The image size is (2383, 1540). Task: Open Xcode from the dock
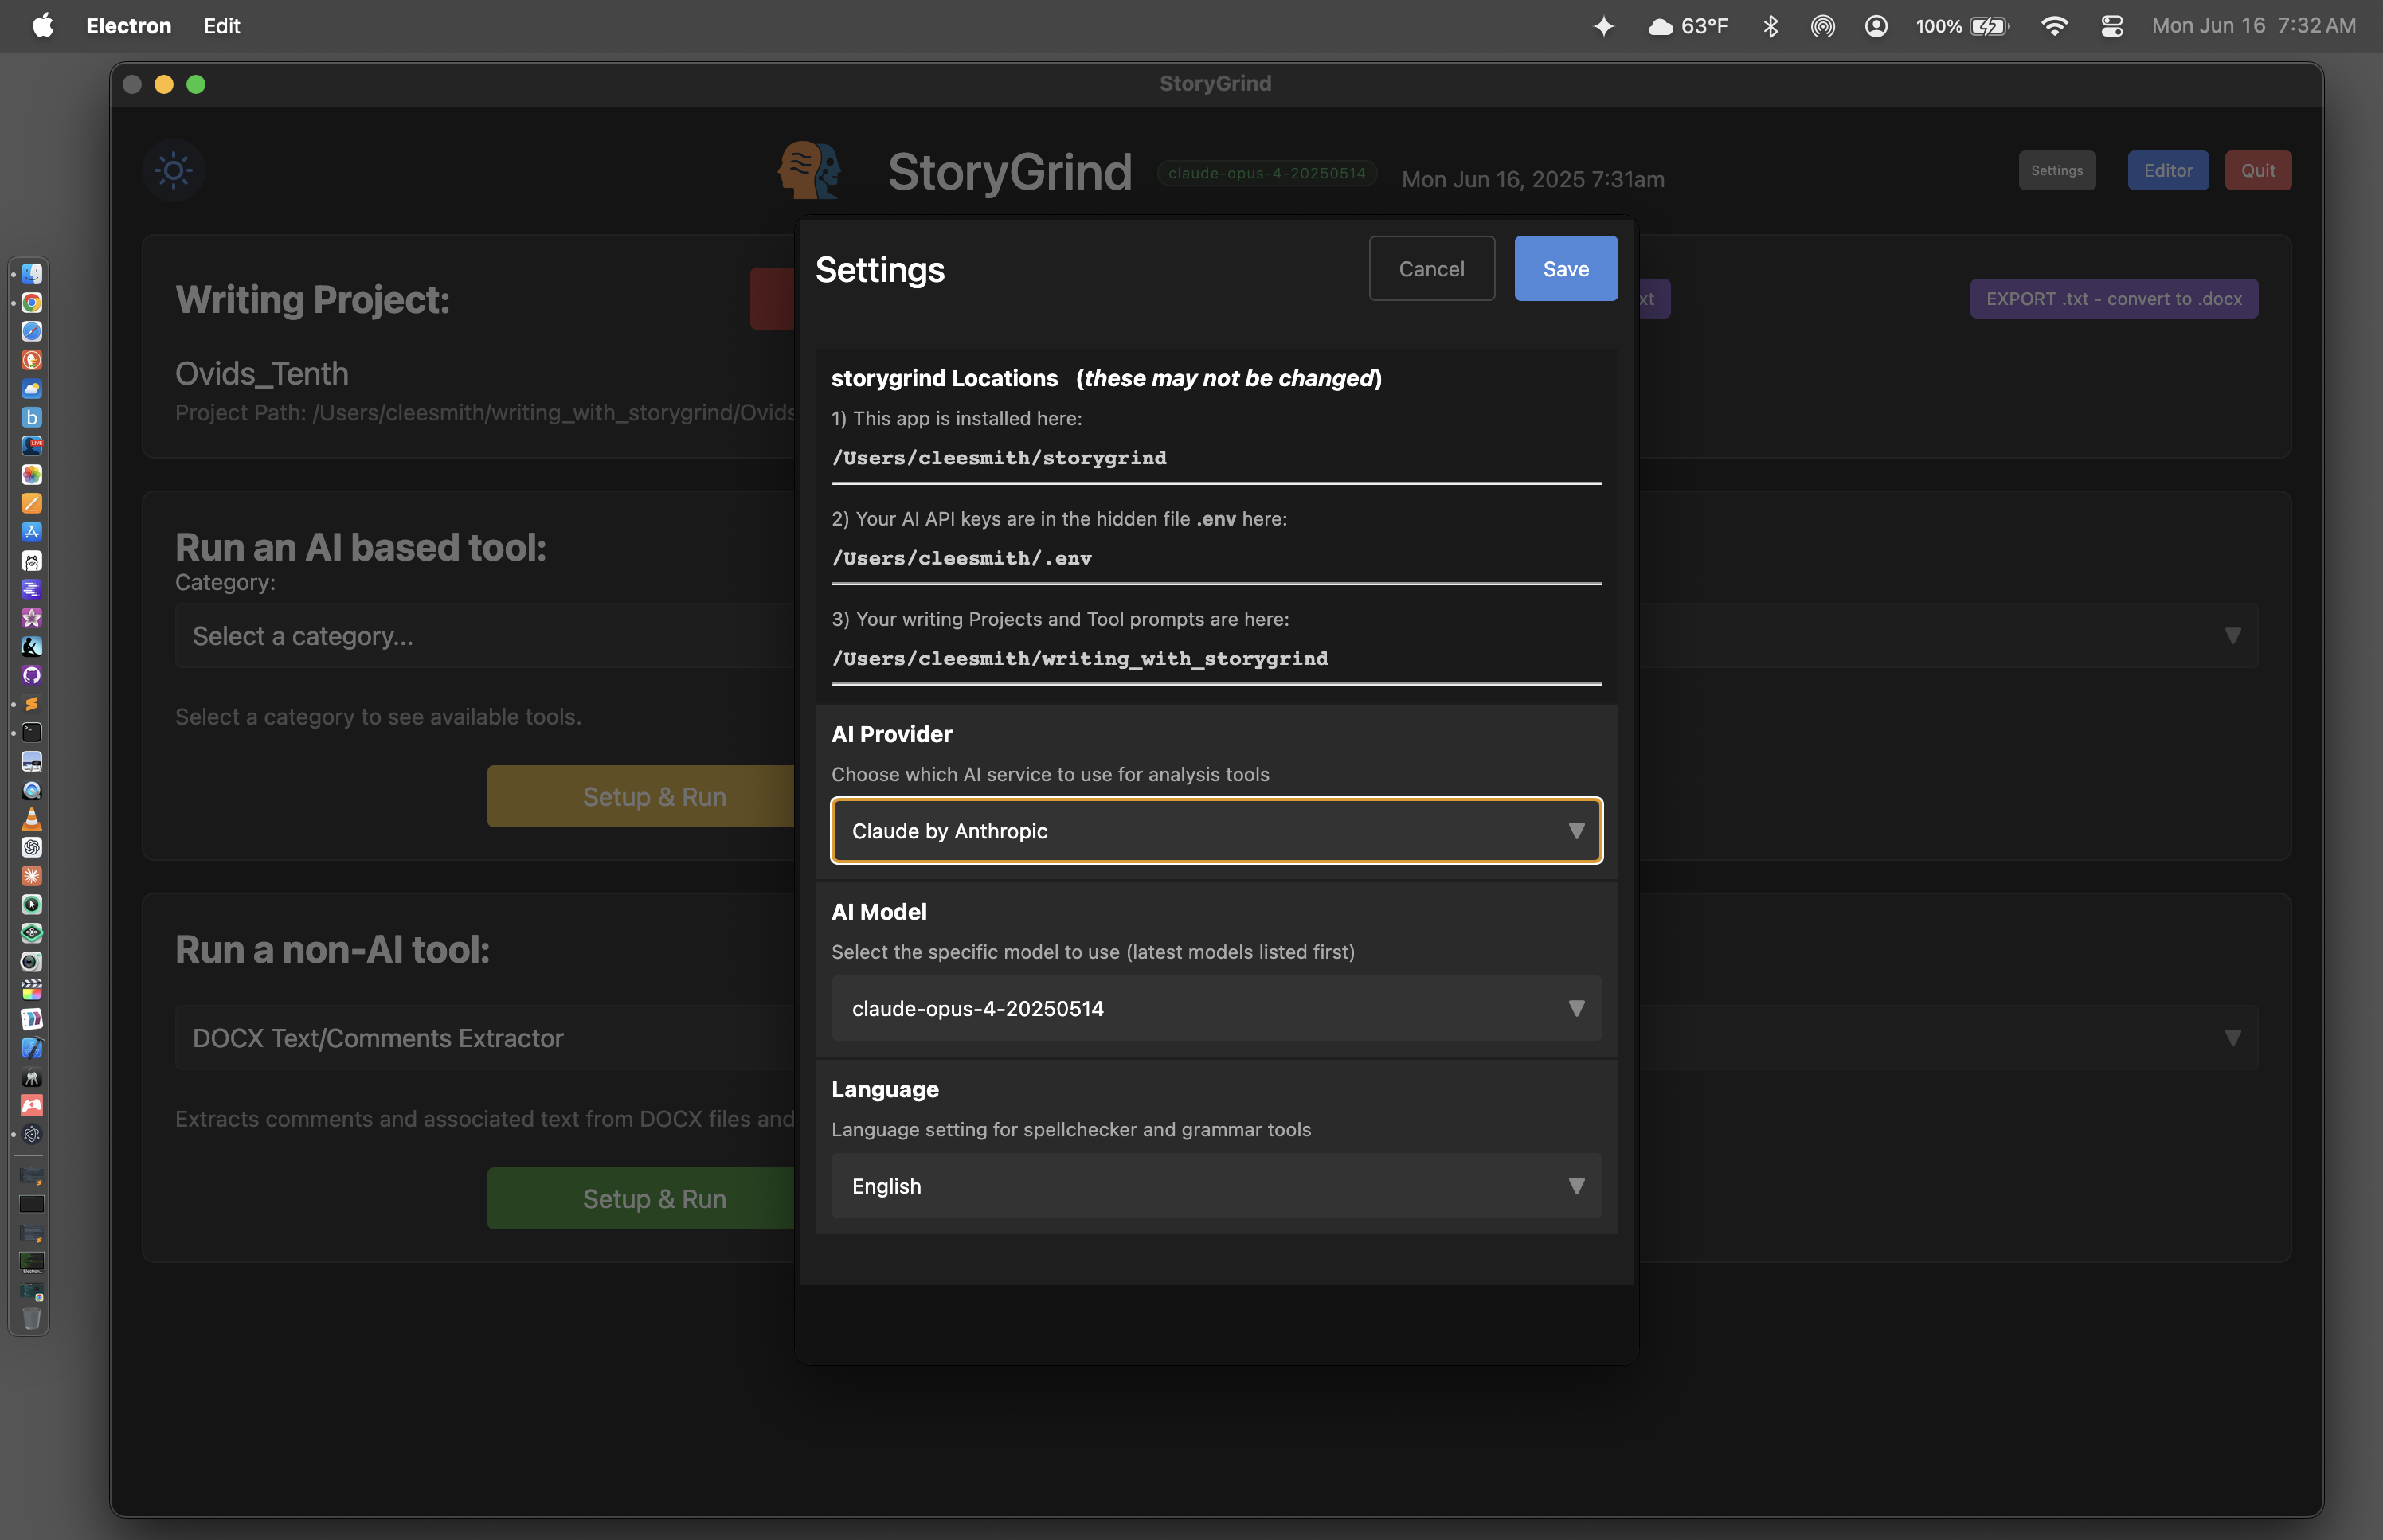click(32, 1048)
